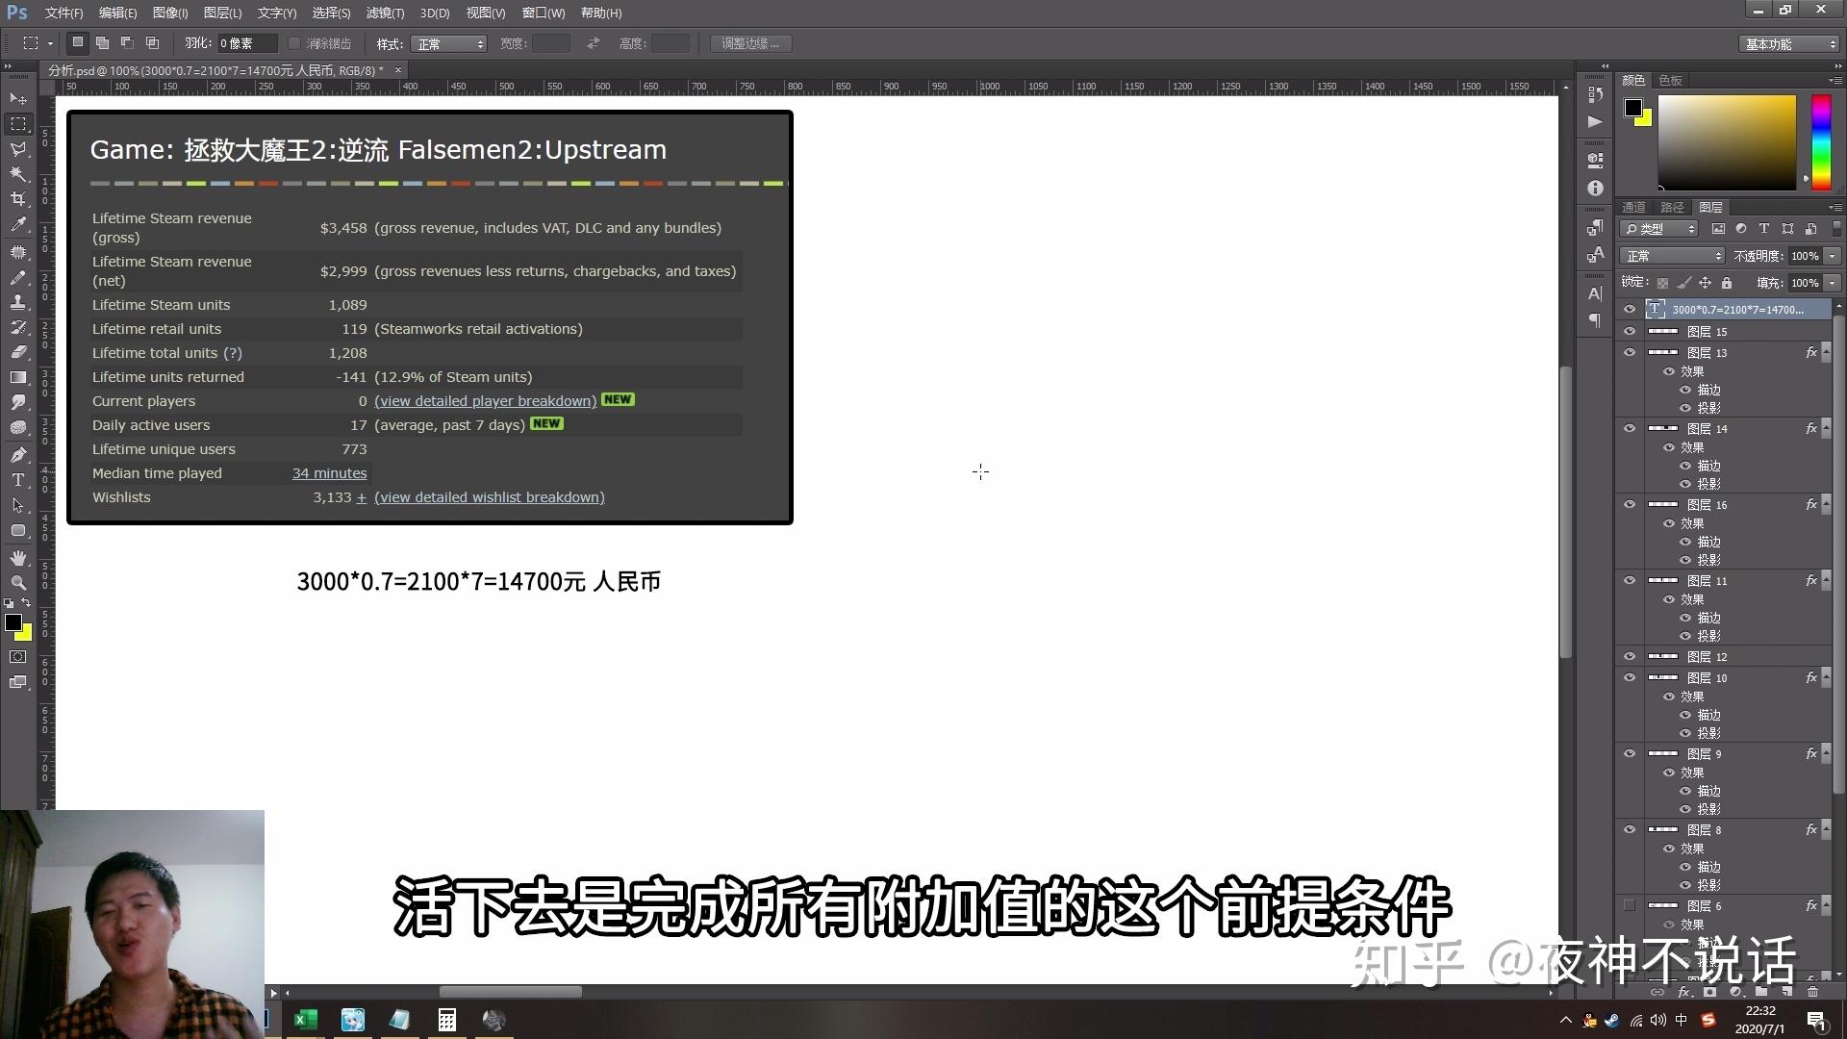Open the 窗口(W) menu
The image size is (1847, 1039).
[x=544, y=13]
